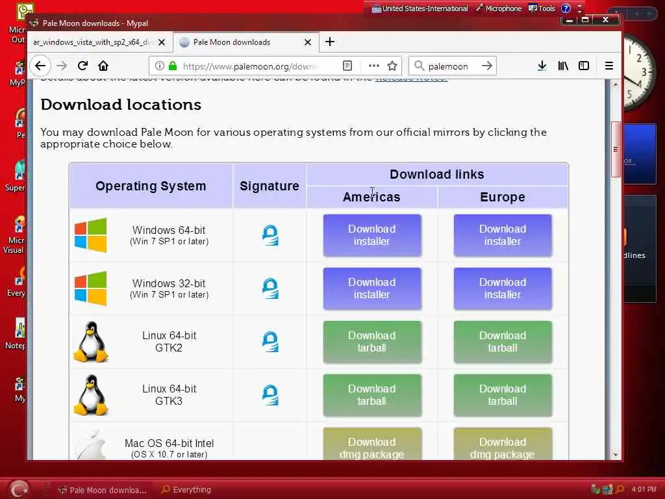
Task: Download Mac dmg package from Europe
Action: pos(503,444)
